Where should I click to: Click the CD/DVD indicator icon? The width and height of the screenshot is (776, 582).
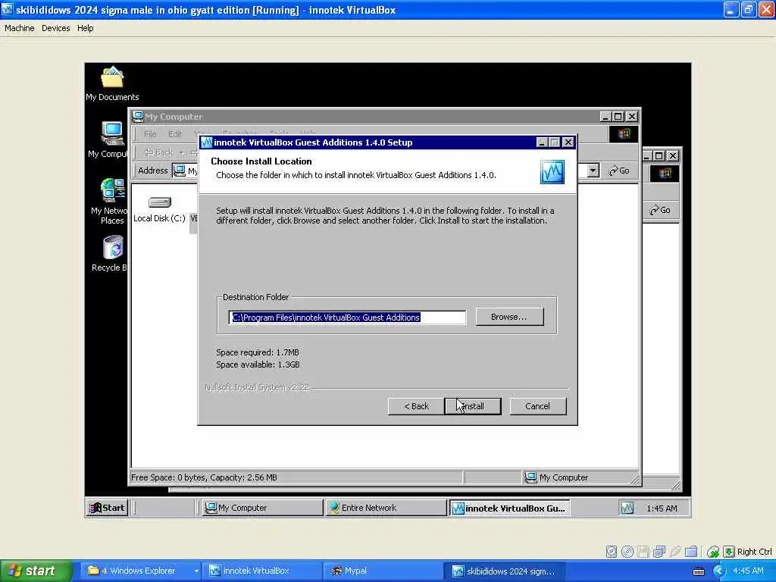tap(627, 552)
